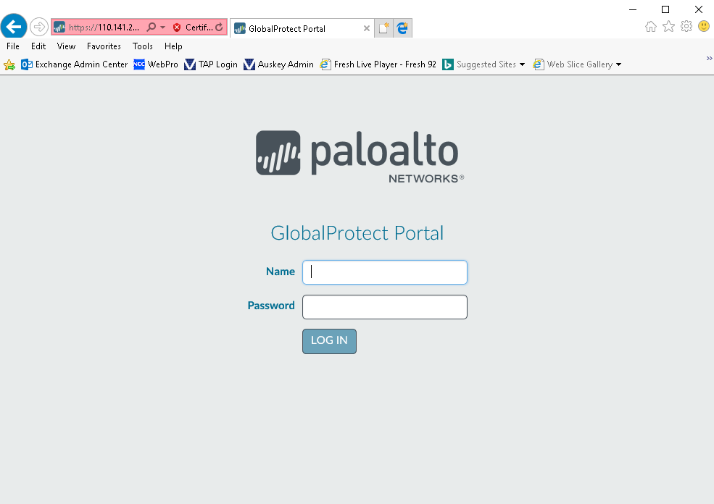Viewport: 714px width, 504px height.
Task: Expand the Suggested Sites dropdown
Action: (x=523, y=64)
